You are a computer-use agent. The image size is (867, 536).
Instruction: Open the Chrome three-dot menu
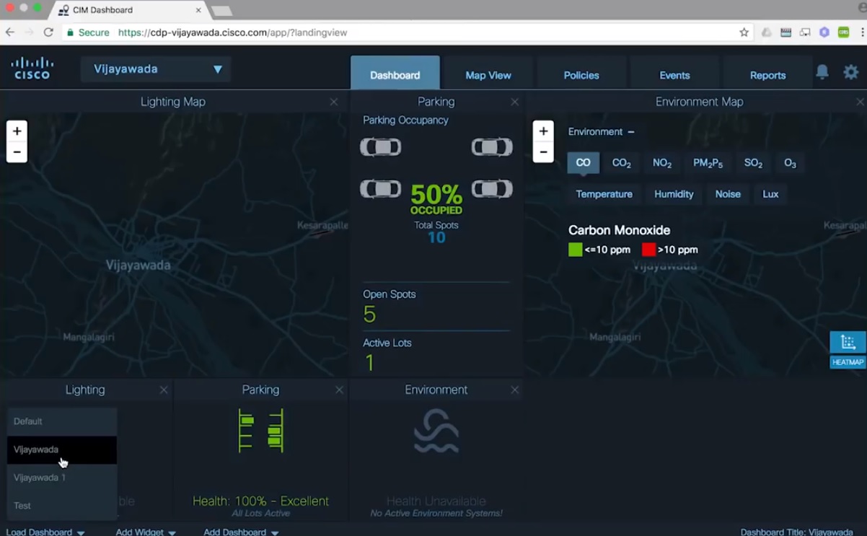(862, 32)
